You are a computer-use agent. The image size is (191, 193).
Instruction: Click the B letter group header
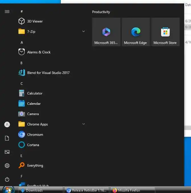click(x=21, y=63)
